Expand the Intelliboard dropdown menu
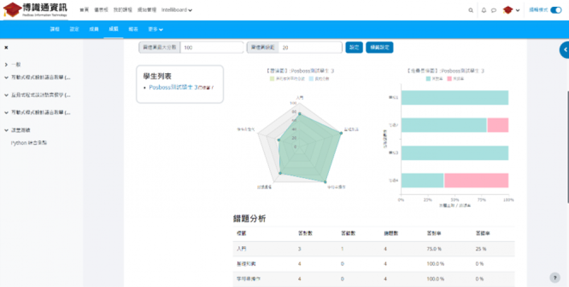This screenshot has width=569, height=287. (x=177, y=10)
